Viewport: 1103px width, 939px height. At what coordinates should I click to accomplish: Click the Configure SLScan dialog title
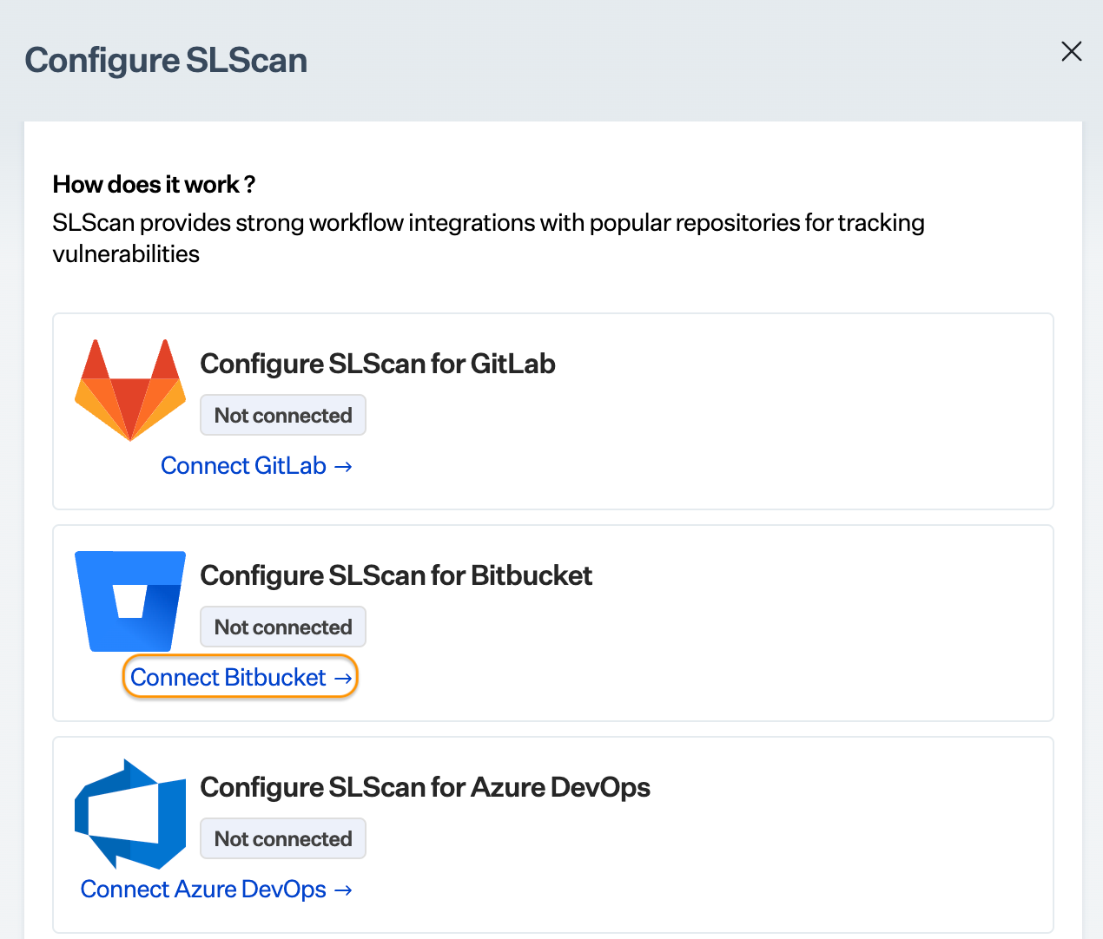pyautogui.click(x=166, y=61)
